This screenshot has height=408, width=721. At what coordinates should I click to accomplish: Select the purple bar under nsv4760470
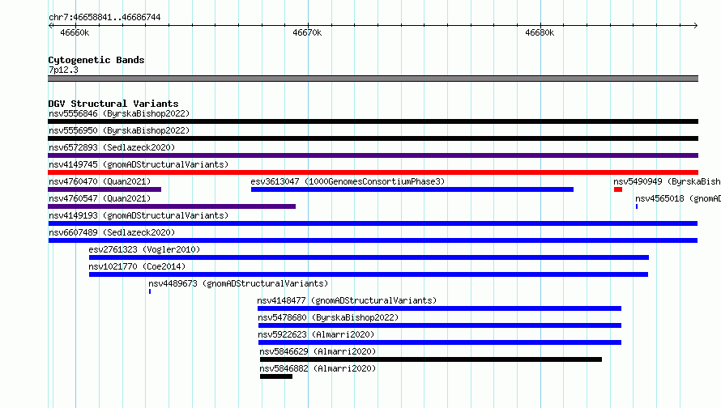click(105, 189)
